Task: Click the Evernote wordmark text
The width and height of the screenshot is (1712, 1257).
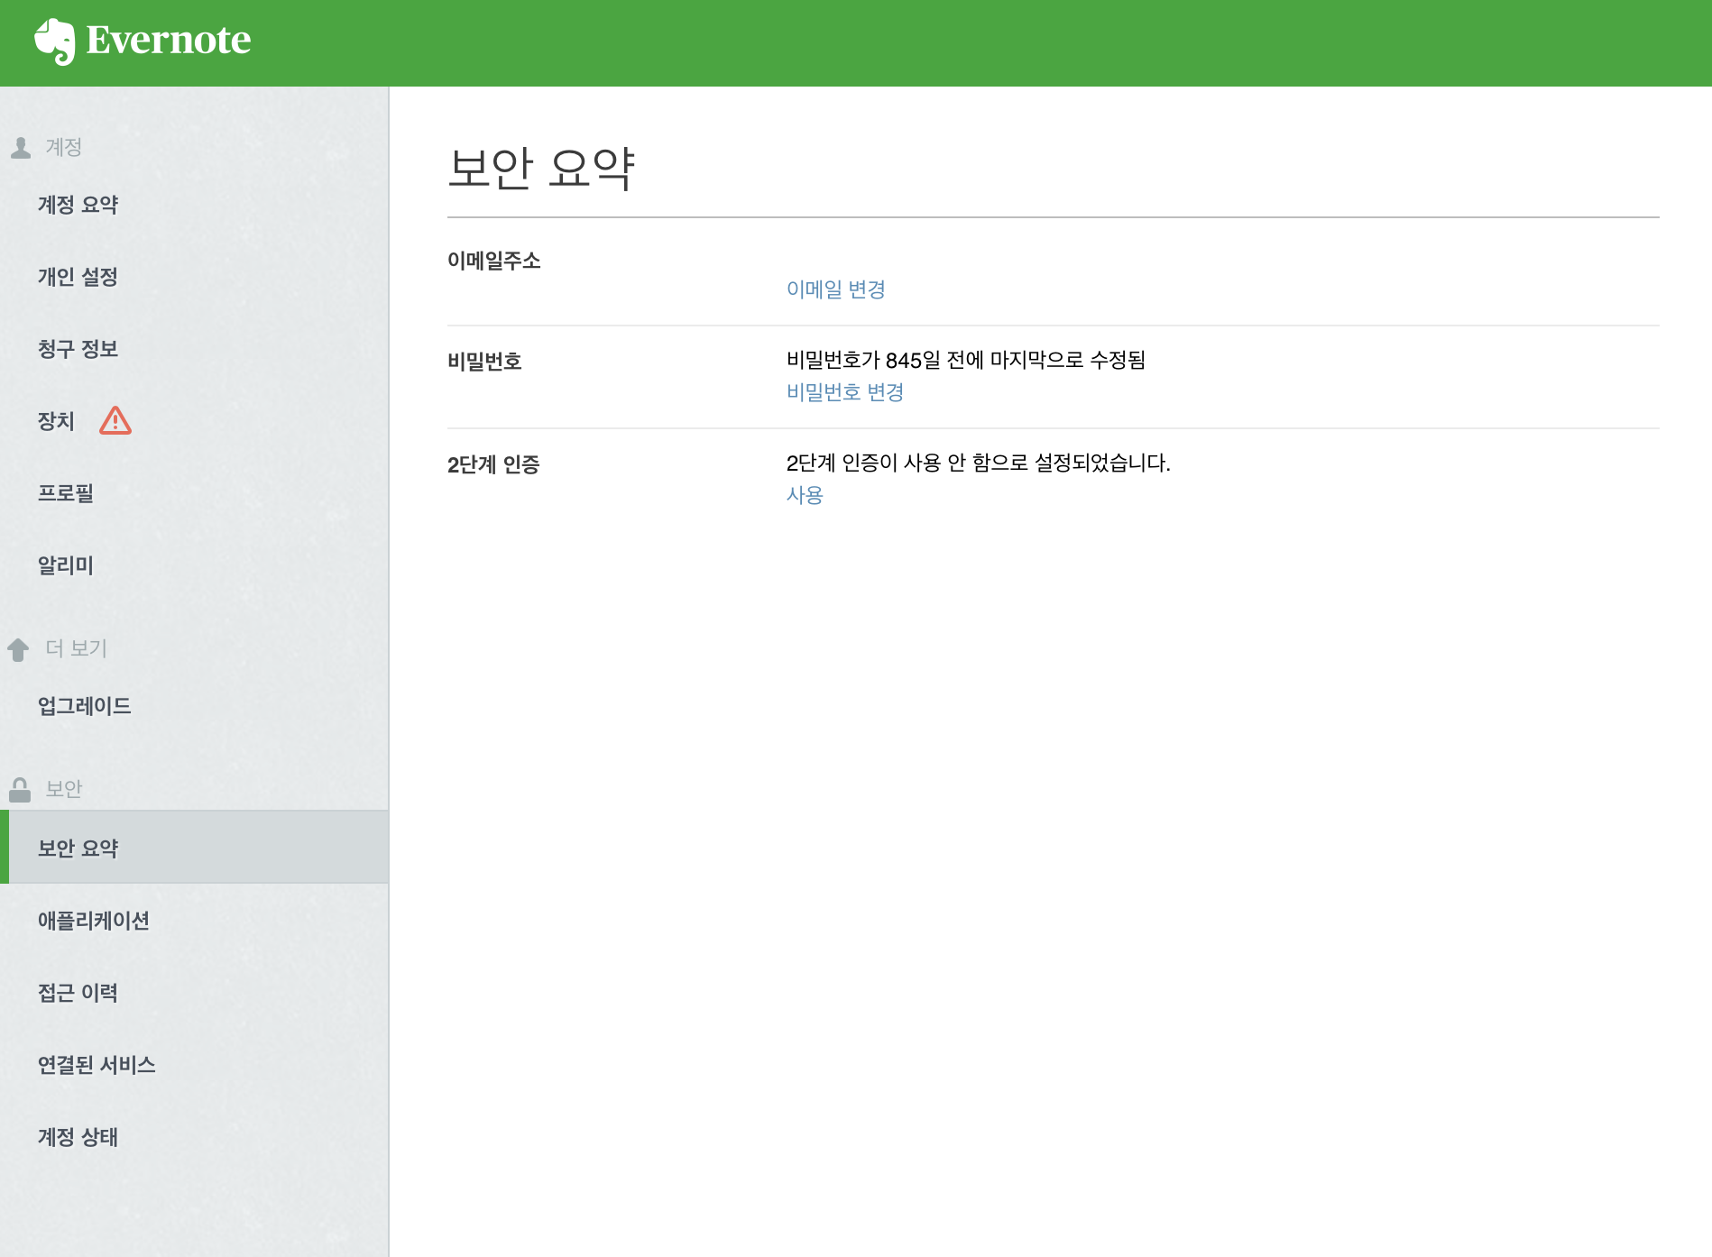Action: click(169, 40)
